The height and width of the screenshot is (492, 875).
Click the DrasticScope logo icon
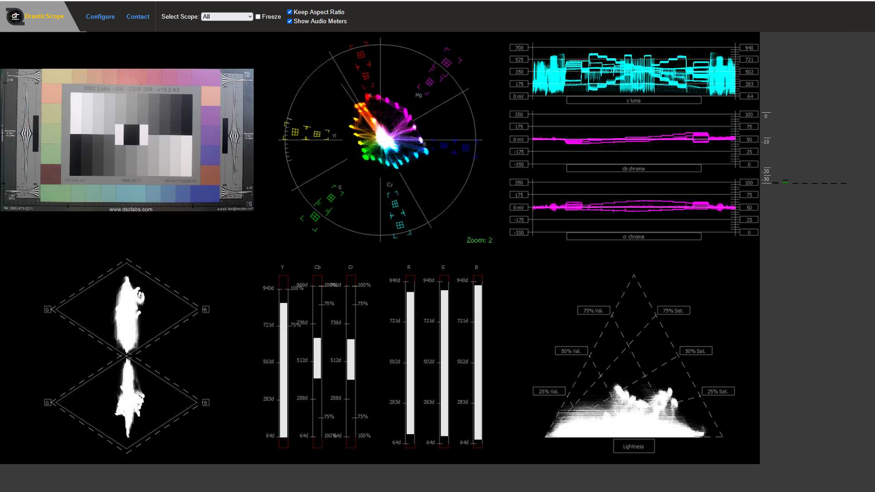[15, 16]
